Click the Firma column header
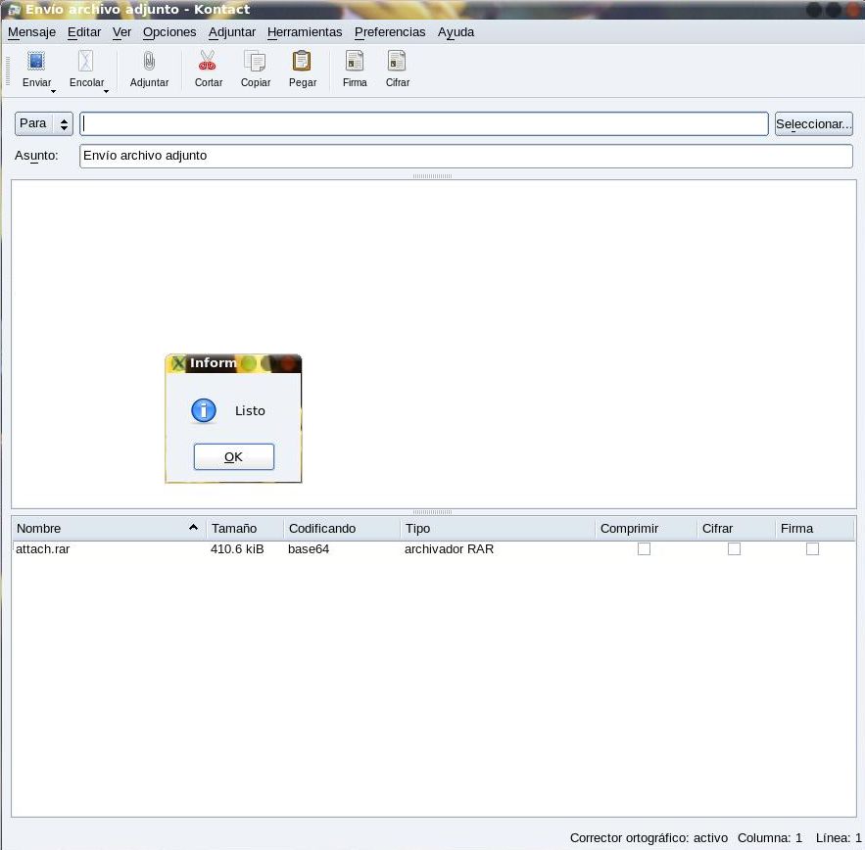This screenshot has width=865, height=850. coord(814,529)
